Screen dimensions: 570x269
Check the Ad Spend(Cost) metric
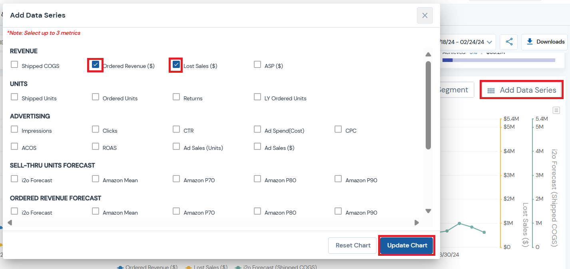(257, 130)
